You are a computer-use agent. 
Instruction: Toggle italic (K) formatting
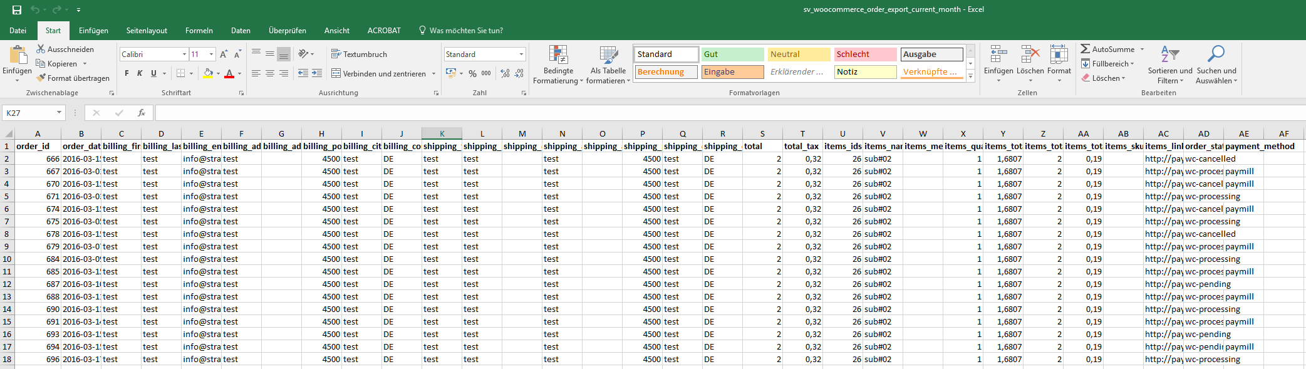(x=140, y=74)
